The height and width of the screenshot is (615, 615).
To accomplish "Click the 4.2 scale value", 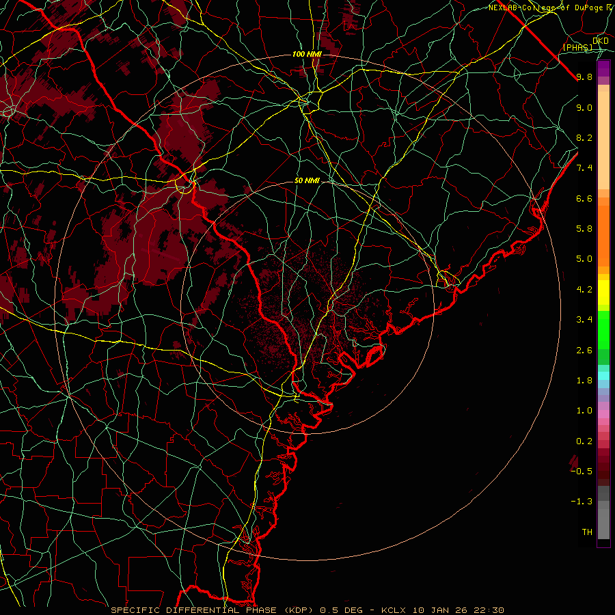I will [584, 290].
